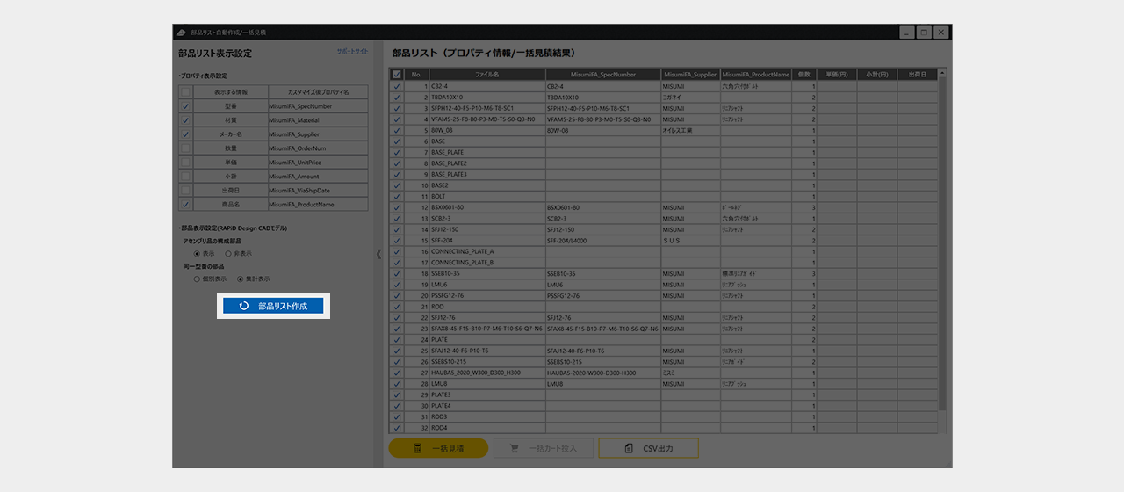This screenshot has width=1124, height=492.
Task: Toggle the 型番 property checkbox
Action: (x=185, y=106)
